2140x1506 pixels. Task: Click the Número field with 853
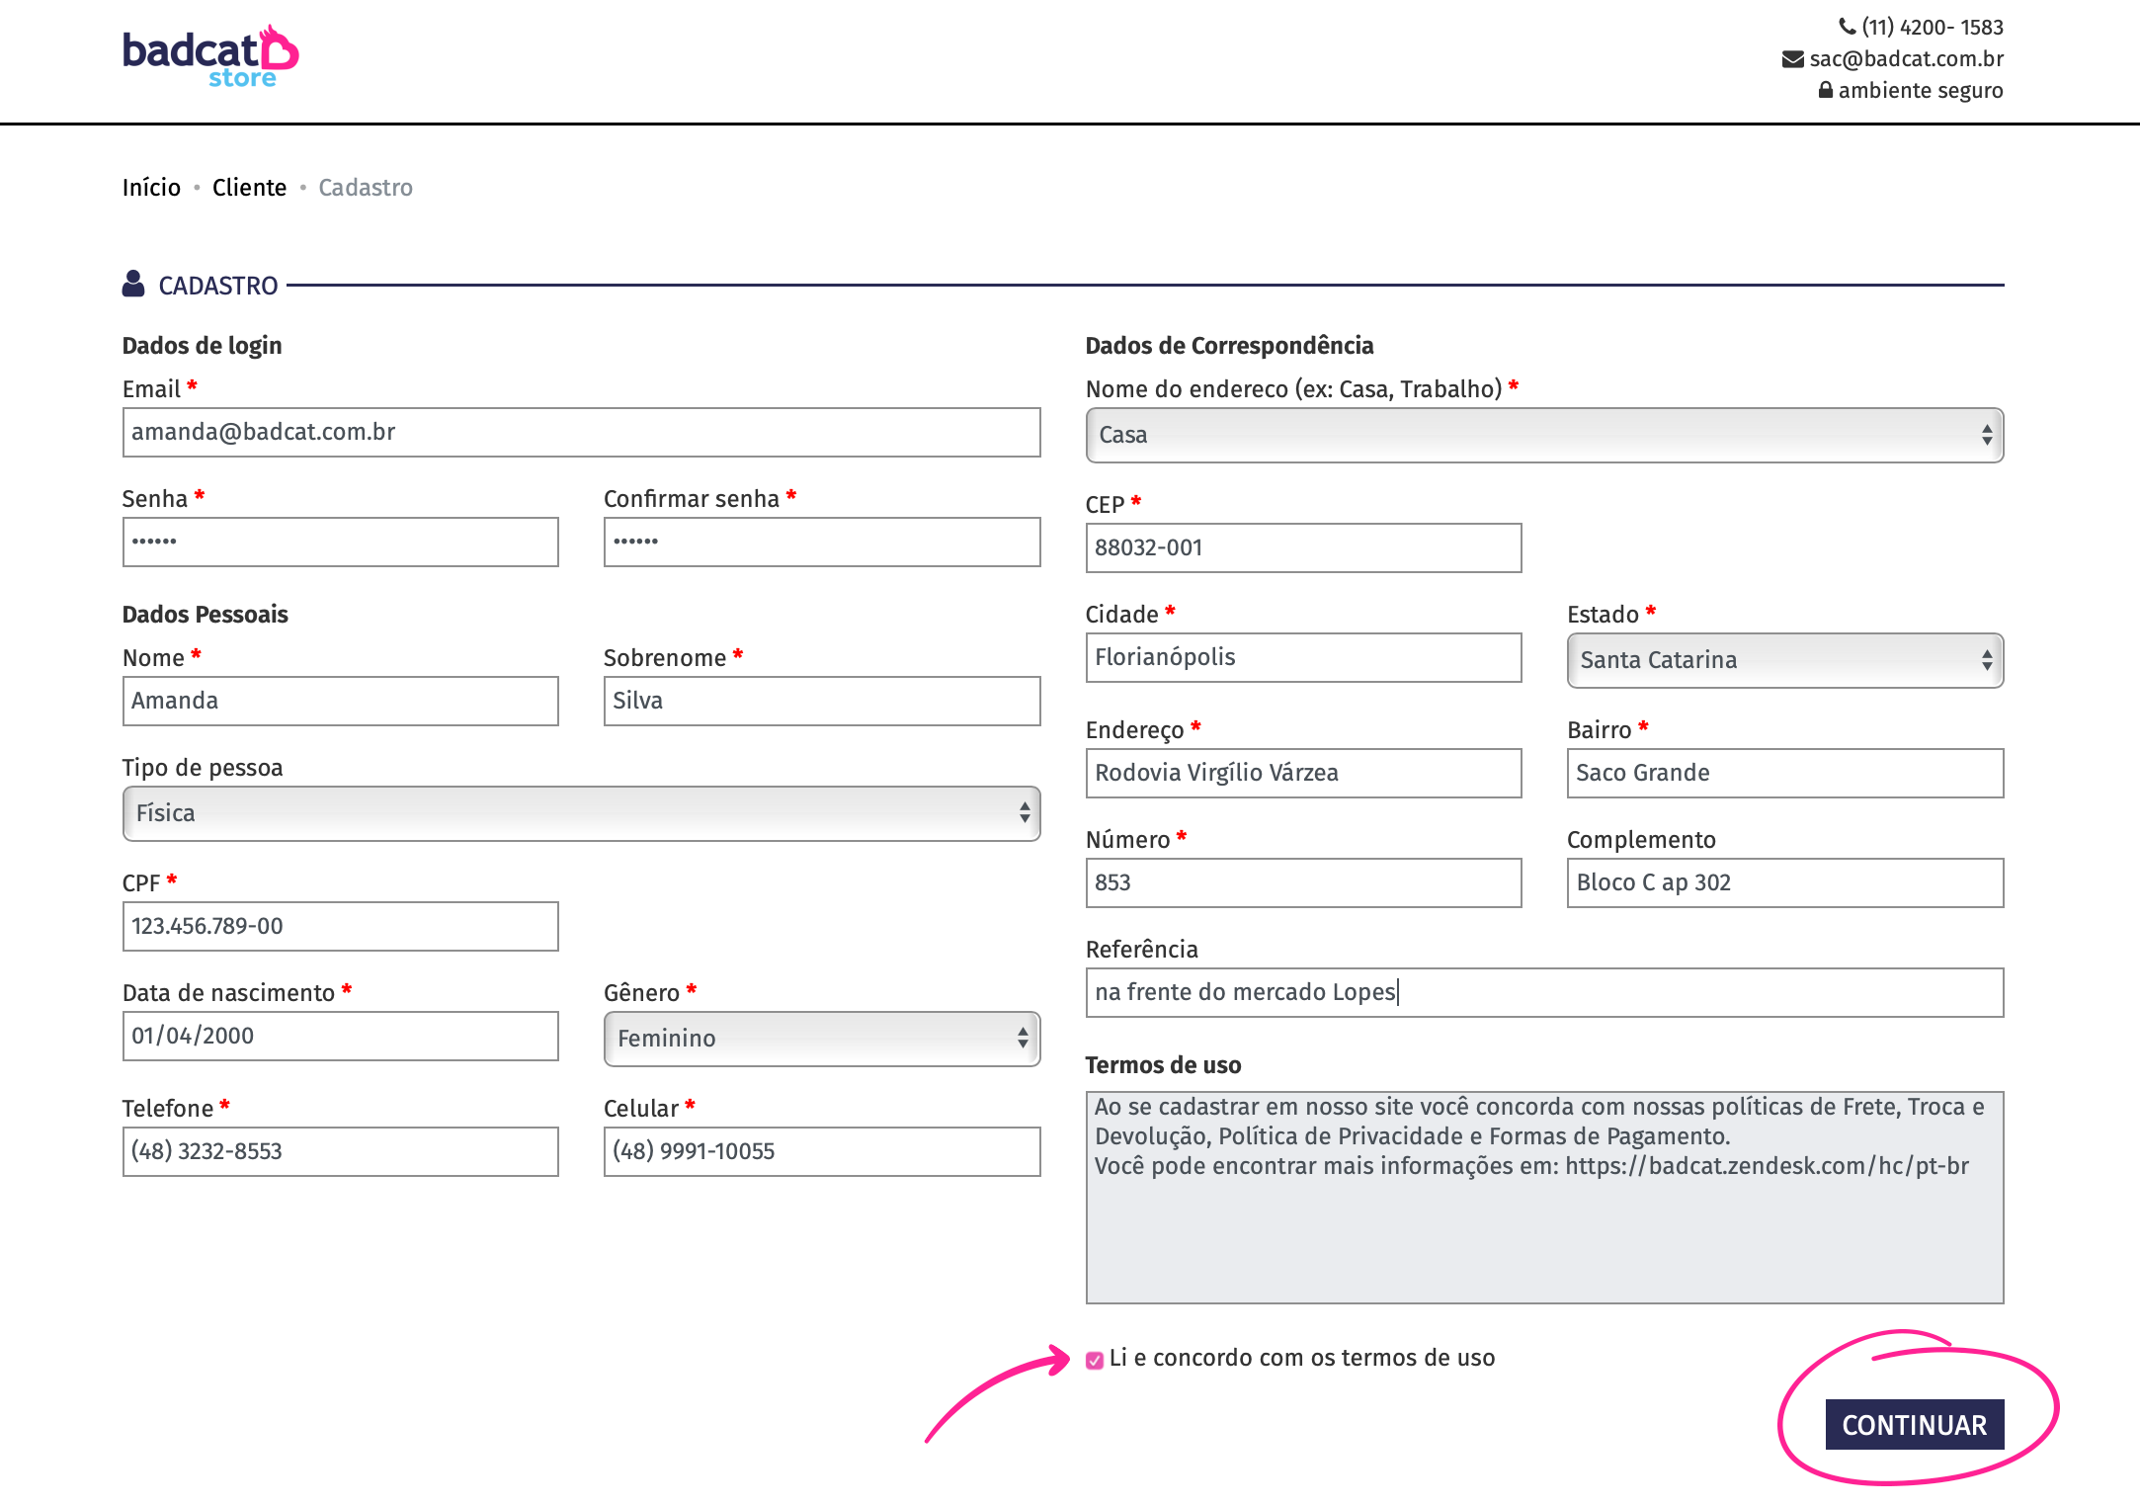point(1303,882)
